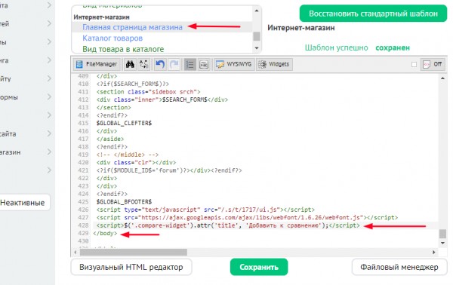Screen dimensions: 453x285
Task: Click the binoculars search icon
Action: point(130,64)
